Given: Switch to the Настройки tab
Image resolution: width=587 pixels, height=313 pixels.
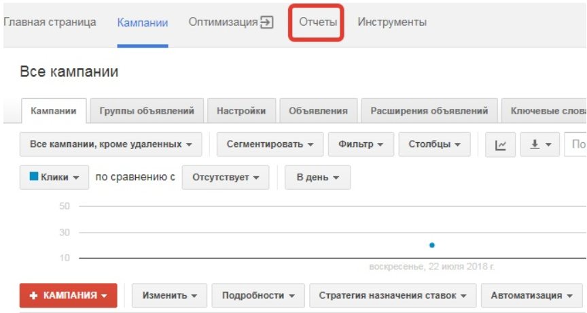Looking at the screenshot, I should pyautogui.click(x=241, y=111).
